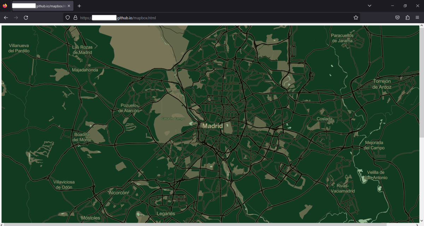This screenshot has width=424, height=226.
Task: Open the list-all-tabs chevron
Action: click(x=369, y=6)
